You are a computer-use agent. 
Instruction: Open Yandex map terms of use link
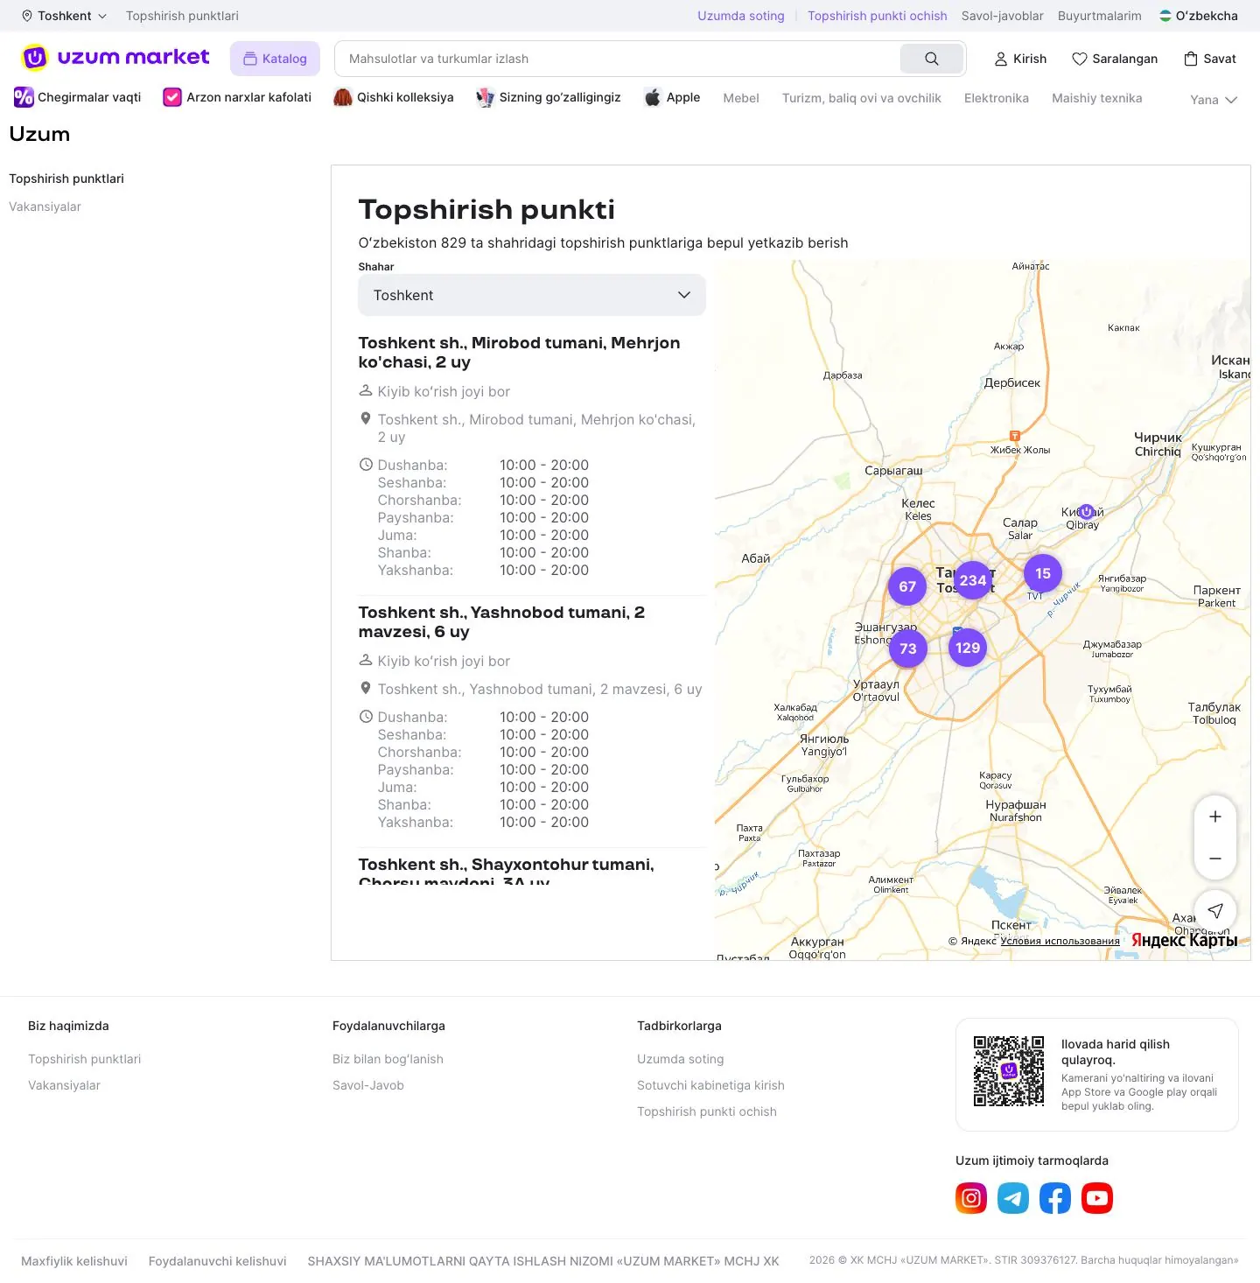[1060, 941]
